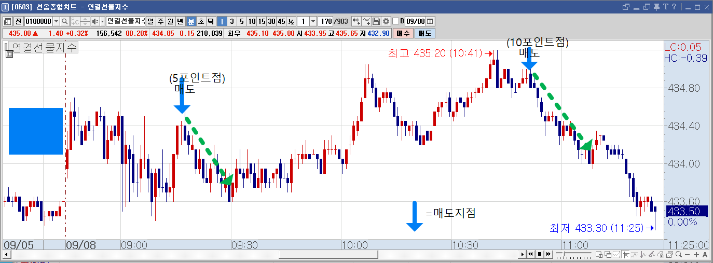
Task: Click the chart overlay image icon at bottom
Action: click(669, 255)
